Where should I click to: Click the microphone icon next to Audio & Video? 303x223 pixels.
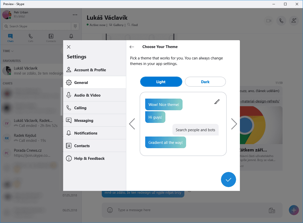coord(69,95)
